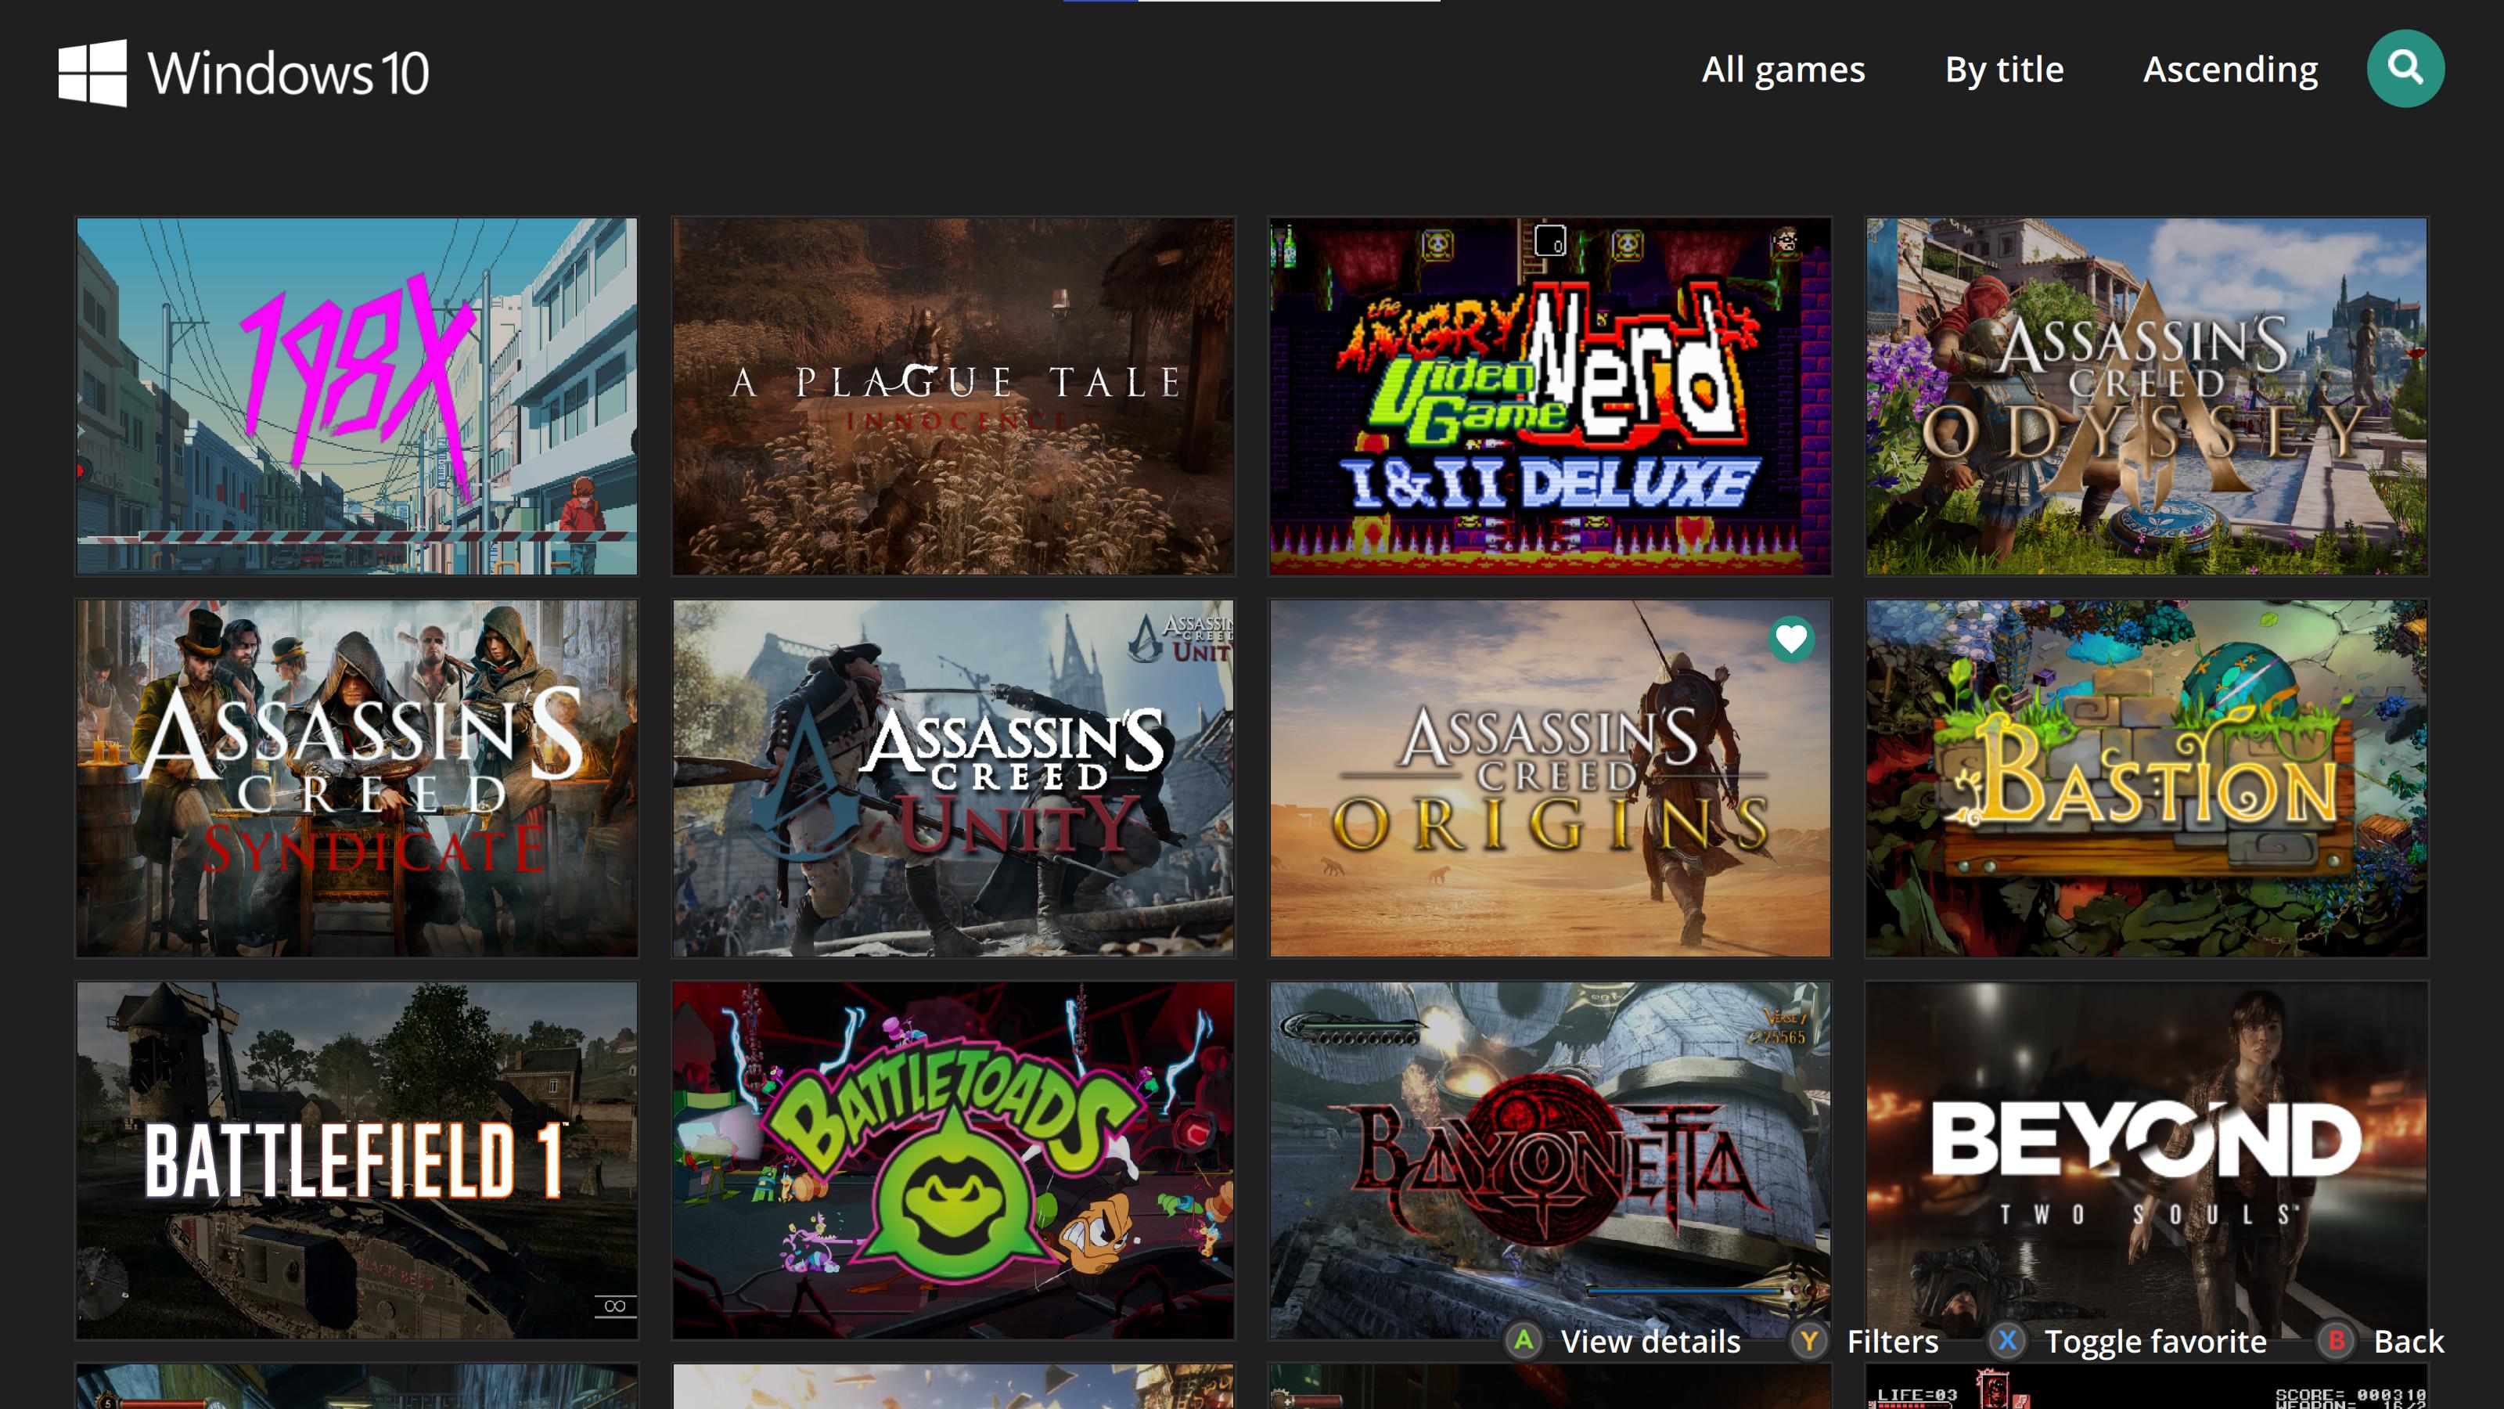The height and width of the screenshot is (1409, 2504).
Task: Click the Filters label
Action: coord(1891,1341)
